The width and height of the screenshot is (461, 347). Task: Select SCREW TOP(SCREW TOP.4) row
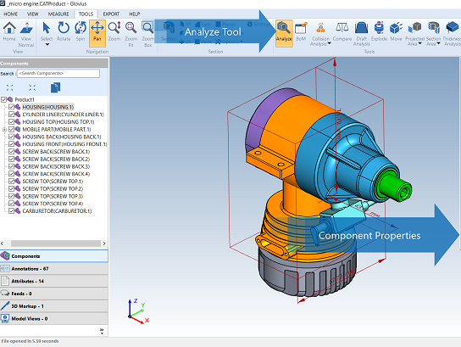tap(53, 204)
